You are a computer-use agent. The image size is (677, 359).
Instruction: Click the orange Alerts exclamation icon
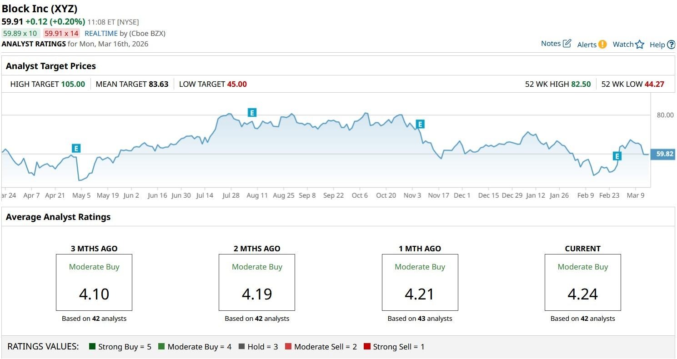click(x=602, y=44)
